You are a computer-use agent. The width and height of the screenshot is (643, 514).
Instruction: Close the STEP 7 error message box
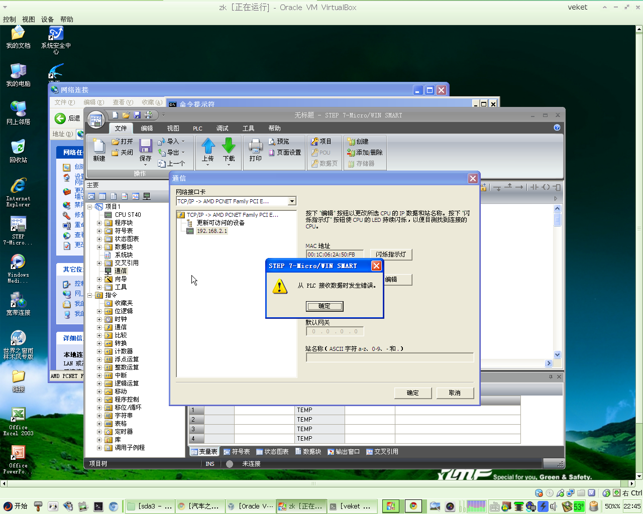point(376,266)
